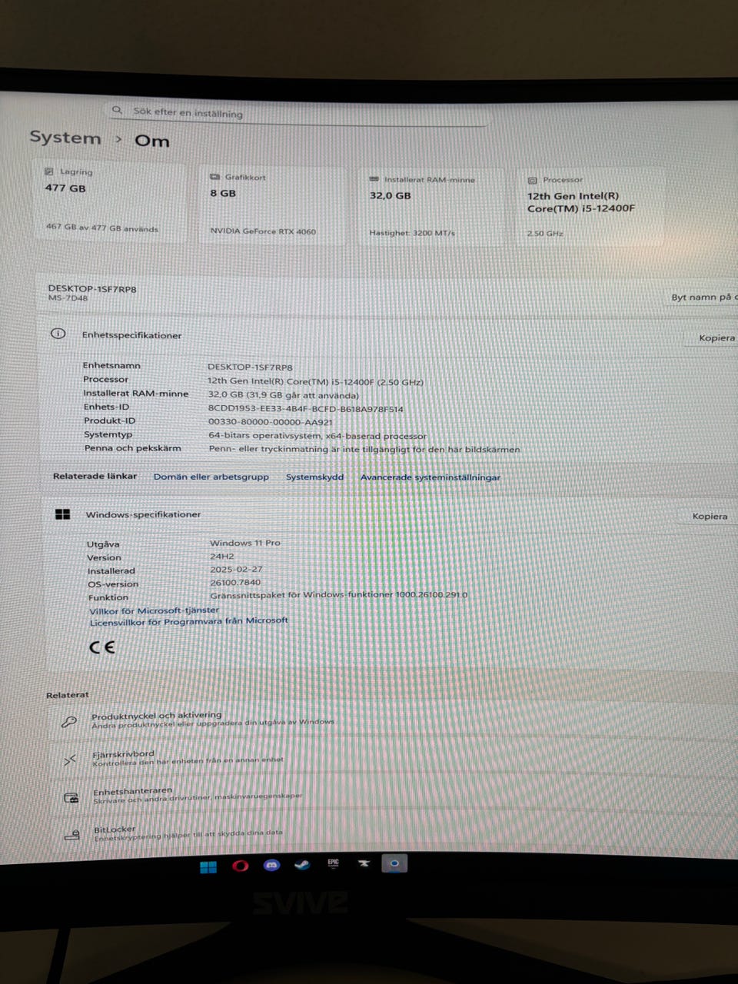Select 'Hastighet: 3200 MT/s' text

[412, 233]
